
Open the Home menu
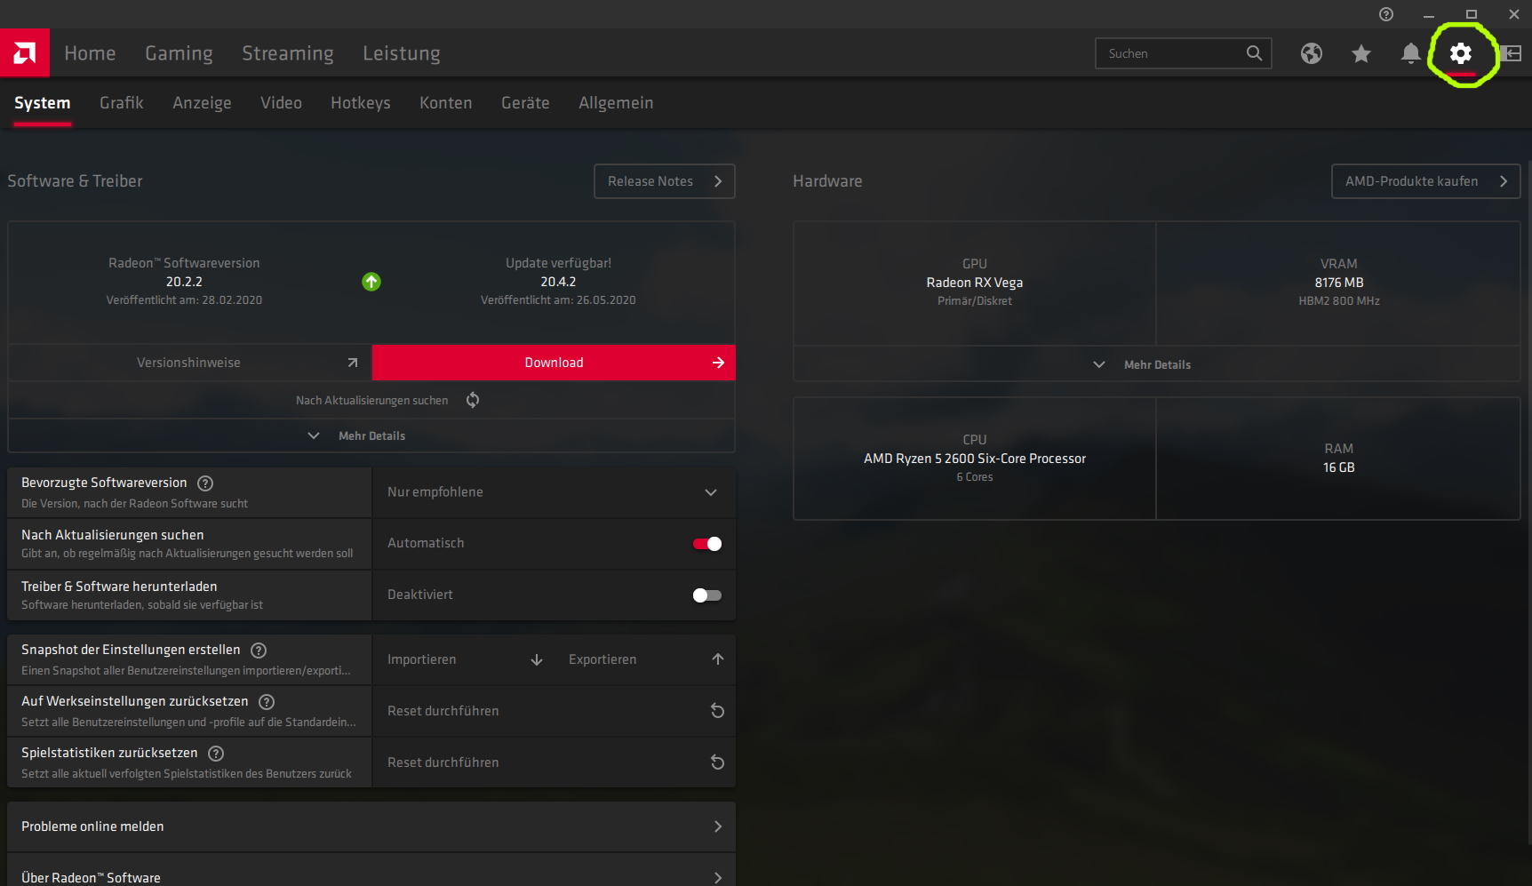pyautogui.click(x=90, y=53)
